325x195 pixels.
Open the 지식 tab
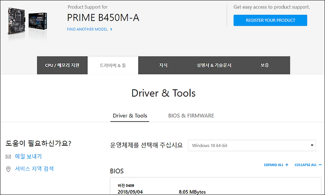click(163, 65)
